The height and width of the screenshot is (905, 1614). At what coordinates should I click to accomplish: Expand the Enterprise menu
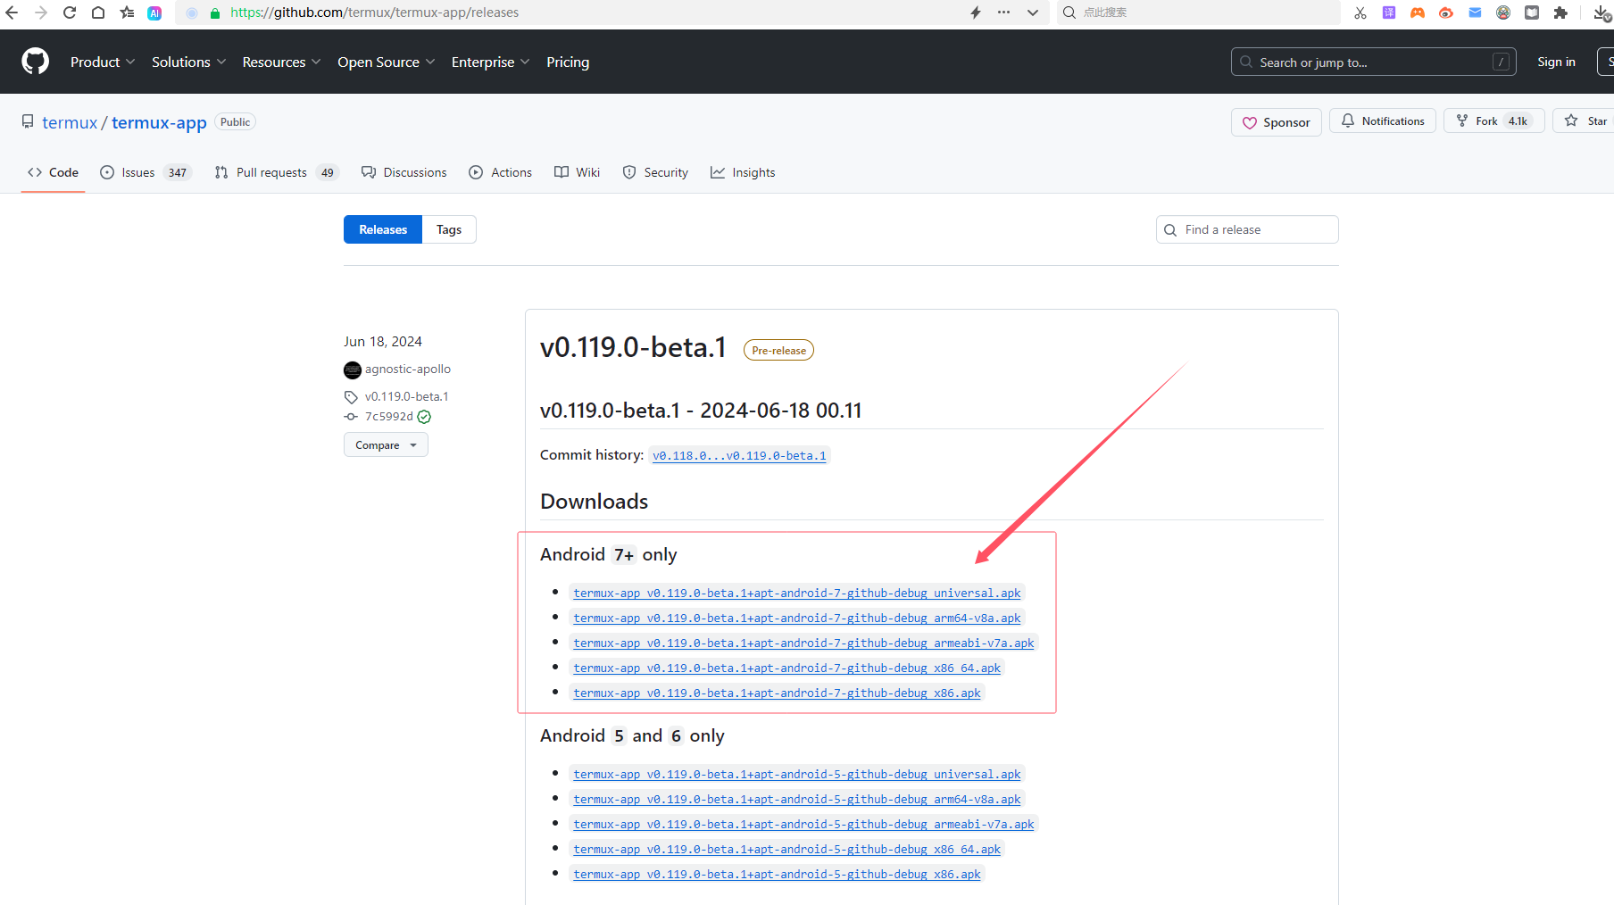tap(490, 62)
